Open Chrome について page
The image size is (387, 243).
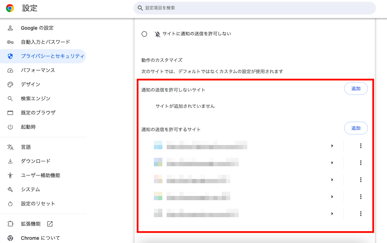click(40, 238)
